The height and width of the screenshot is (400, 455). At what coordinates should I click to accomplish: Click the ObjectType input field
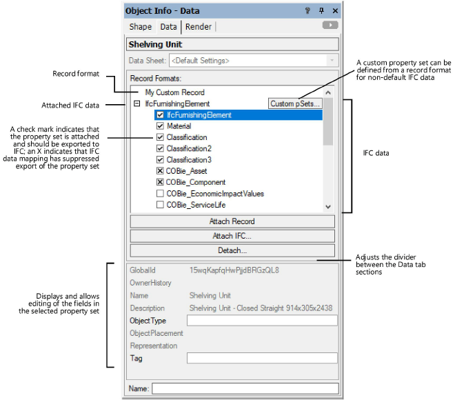point(262,321)
